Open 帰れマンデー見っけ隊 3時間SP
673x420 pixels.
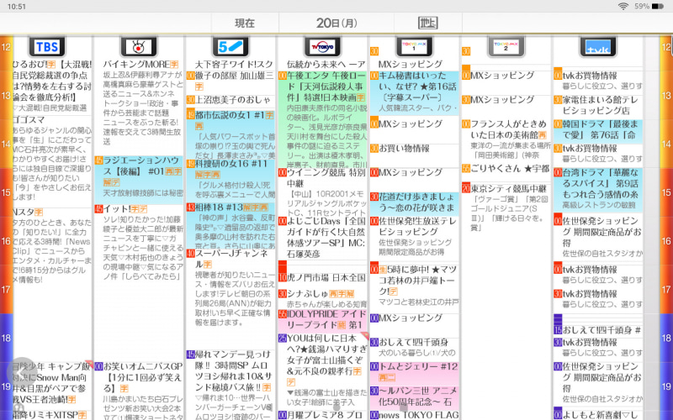tap(231, 385)
